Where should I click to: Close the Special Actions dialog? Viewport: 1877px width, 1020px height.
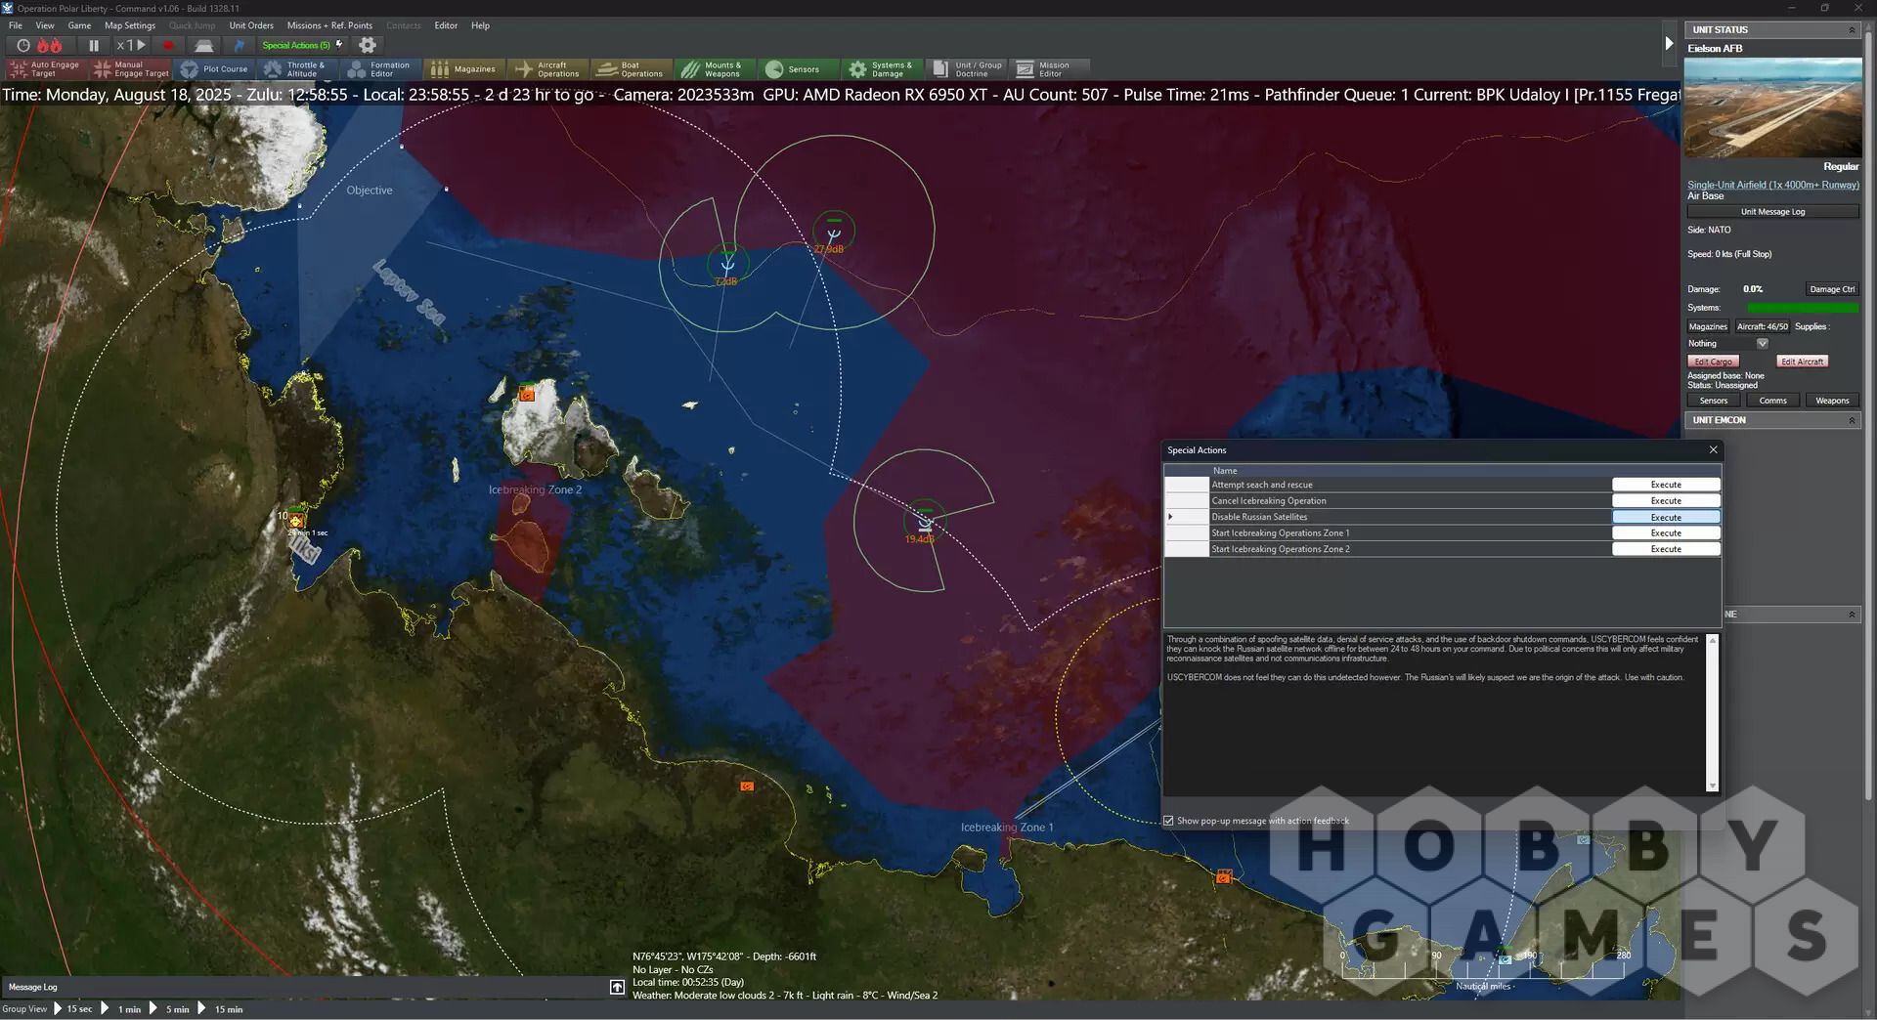pos(1713,449)
